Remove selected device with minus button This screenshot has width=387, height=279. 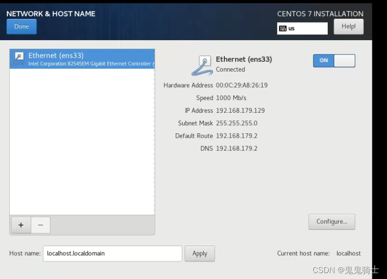[x=41, y=225]
